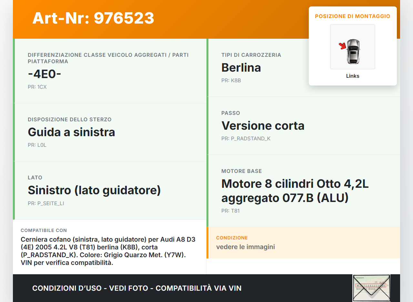Click the vedere le immagini text
Image resolution: width=413 pixels, height=302 pixels.
[246, 247]
